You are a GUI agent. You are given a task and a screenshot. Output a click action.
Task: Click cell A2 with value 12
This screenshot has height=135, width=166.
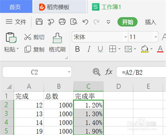(29, 105)
